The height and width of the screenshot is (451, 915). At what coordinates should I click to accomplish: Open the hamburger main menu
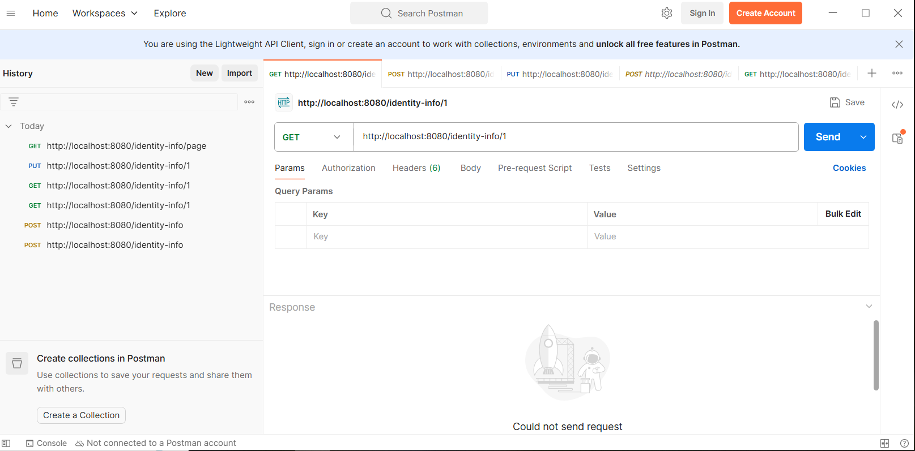pyautogui.click(x=11, y=13)
